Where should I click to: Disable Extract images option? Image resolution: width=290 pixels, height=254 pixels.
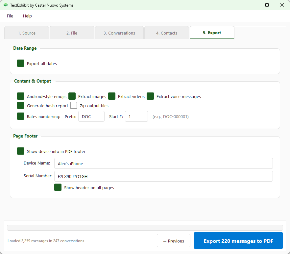pyautogui.click(x=72, y=96)
